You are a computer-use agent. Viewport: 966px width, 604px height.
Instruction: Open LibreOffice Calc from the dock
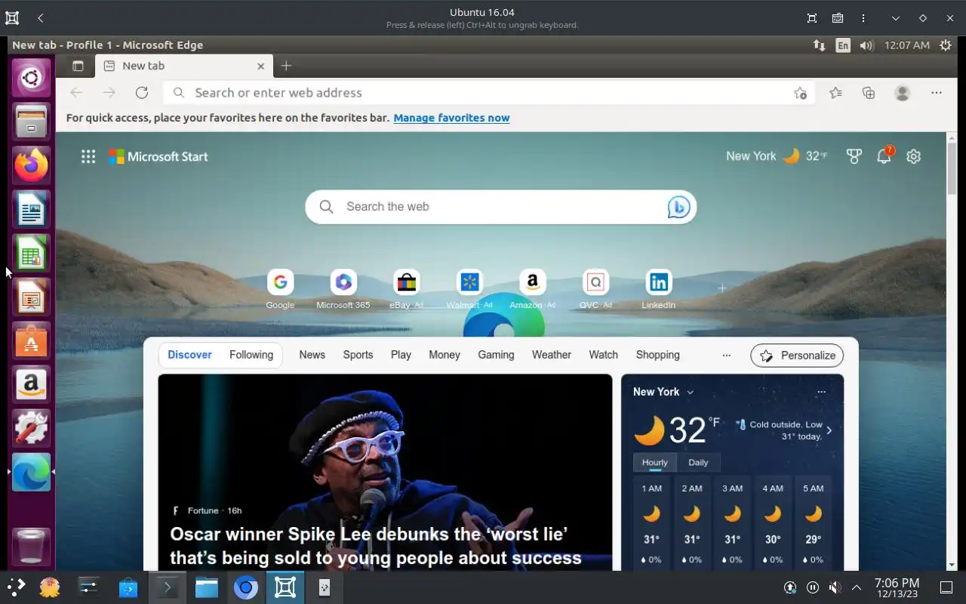tap(31, 253)
